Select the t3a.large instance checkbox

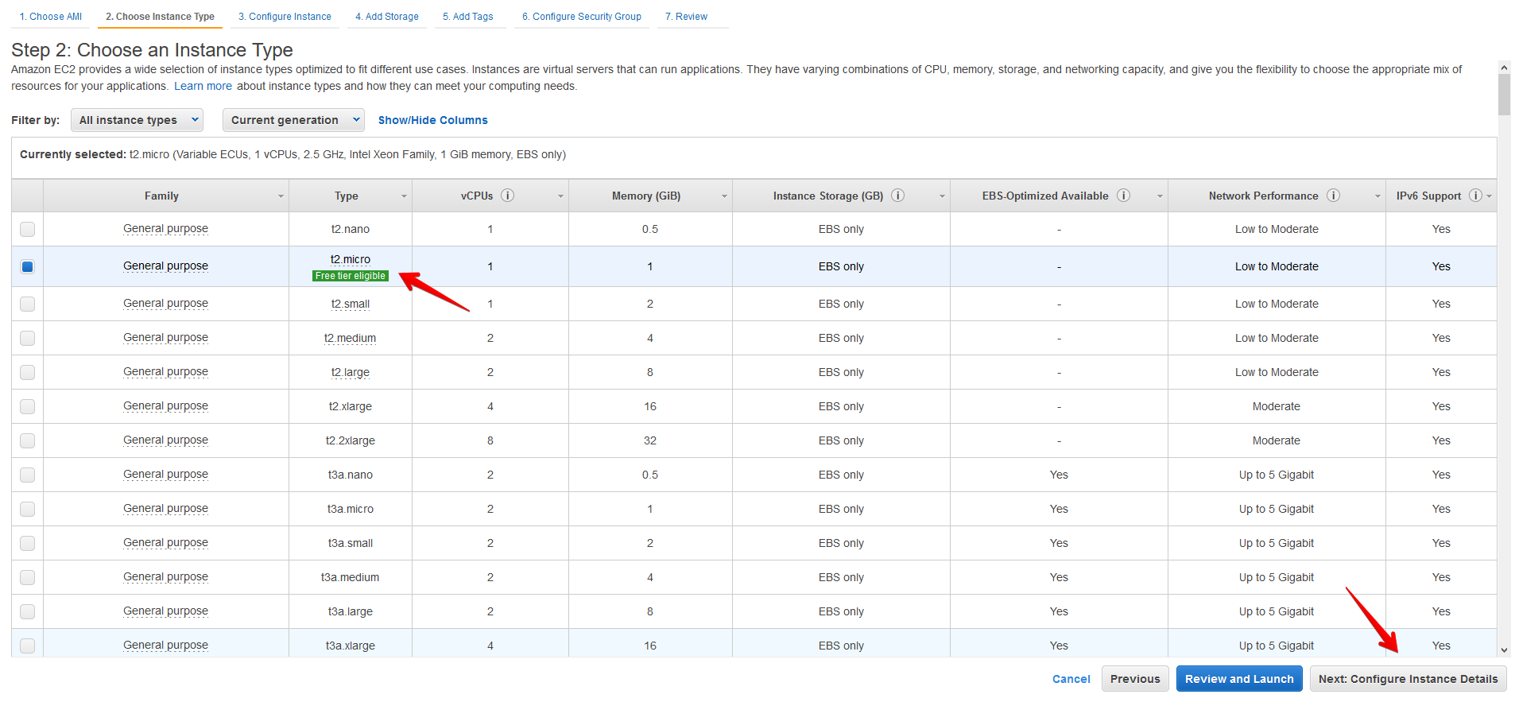(x=28, y=611)
